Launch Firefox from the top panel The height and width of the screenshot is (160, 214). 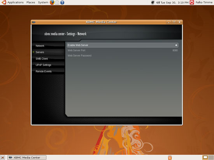point(52,2)
